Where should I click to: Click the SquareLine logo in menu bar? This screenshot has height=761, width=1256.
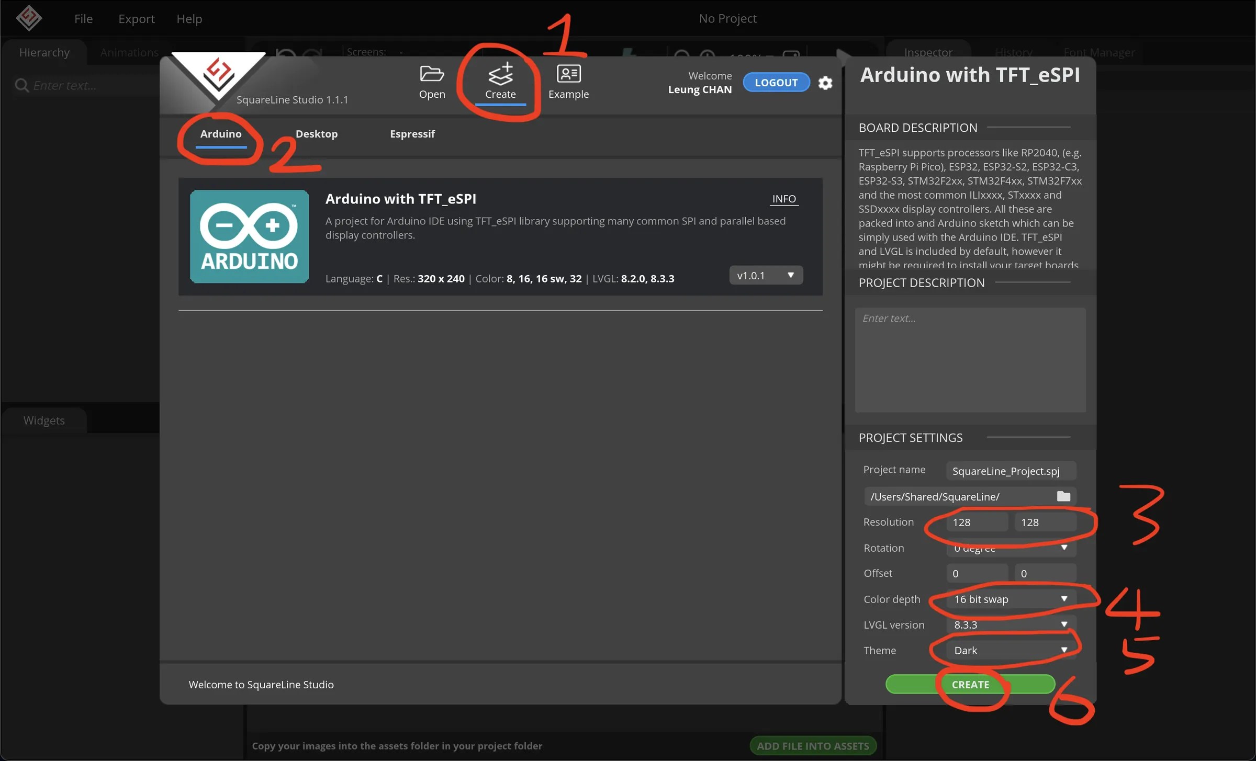pyautogui.click(x=29, y=18)
